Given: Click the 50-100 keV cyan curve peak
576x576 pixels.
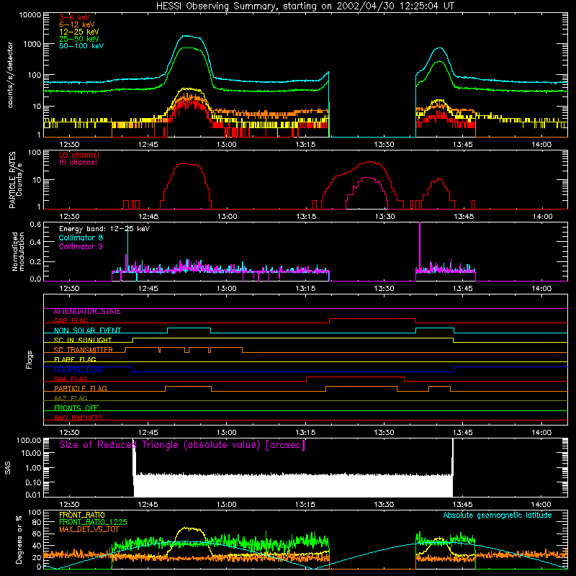Looking at the screenshot, I should 187,36.
